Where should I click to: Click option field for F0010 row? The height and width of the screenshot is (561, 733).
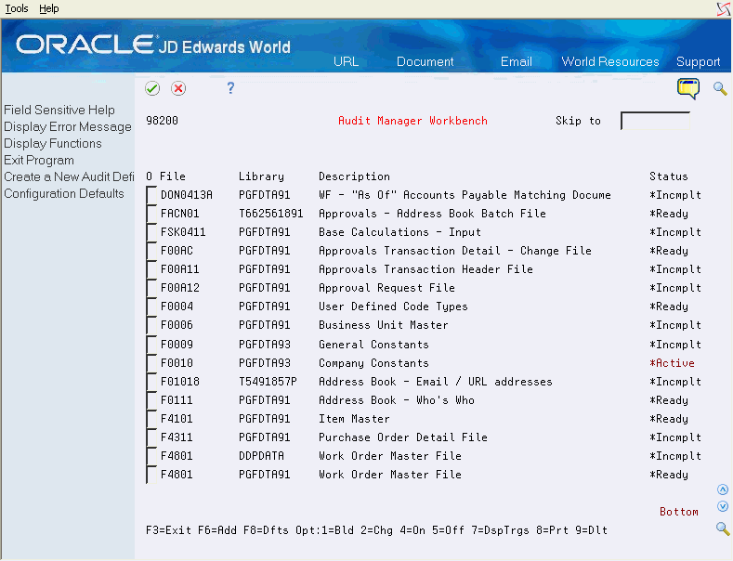click(151, 363)
